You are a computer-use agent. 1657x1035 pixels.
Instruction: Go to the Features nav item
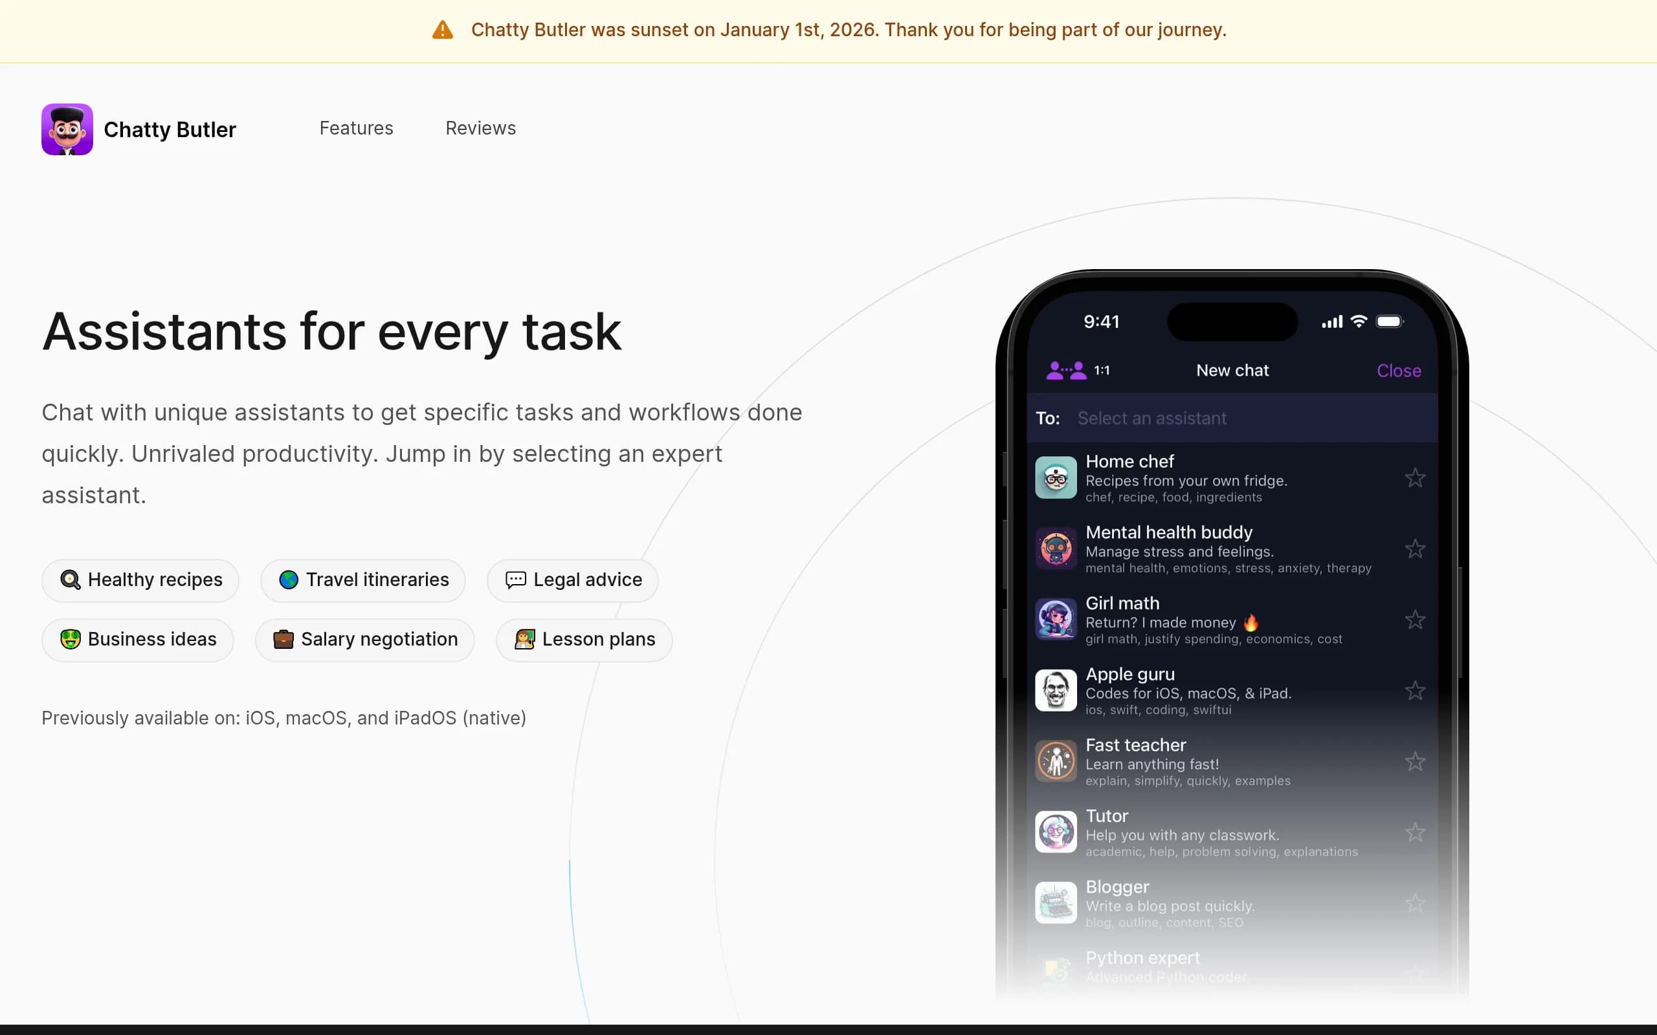[356, 128]
